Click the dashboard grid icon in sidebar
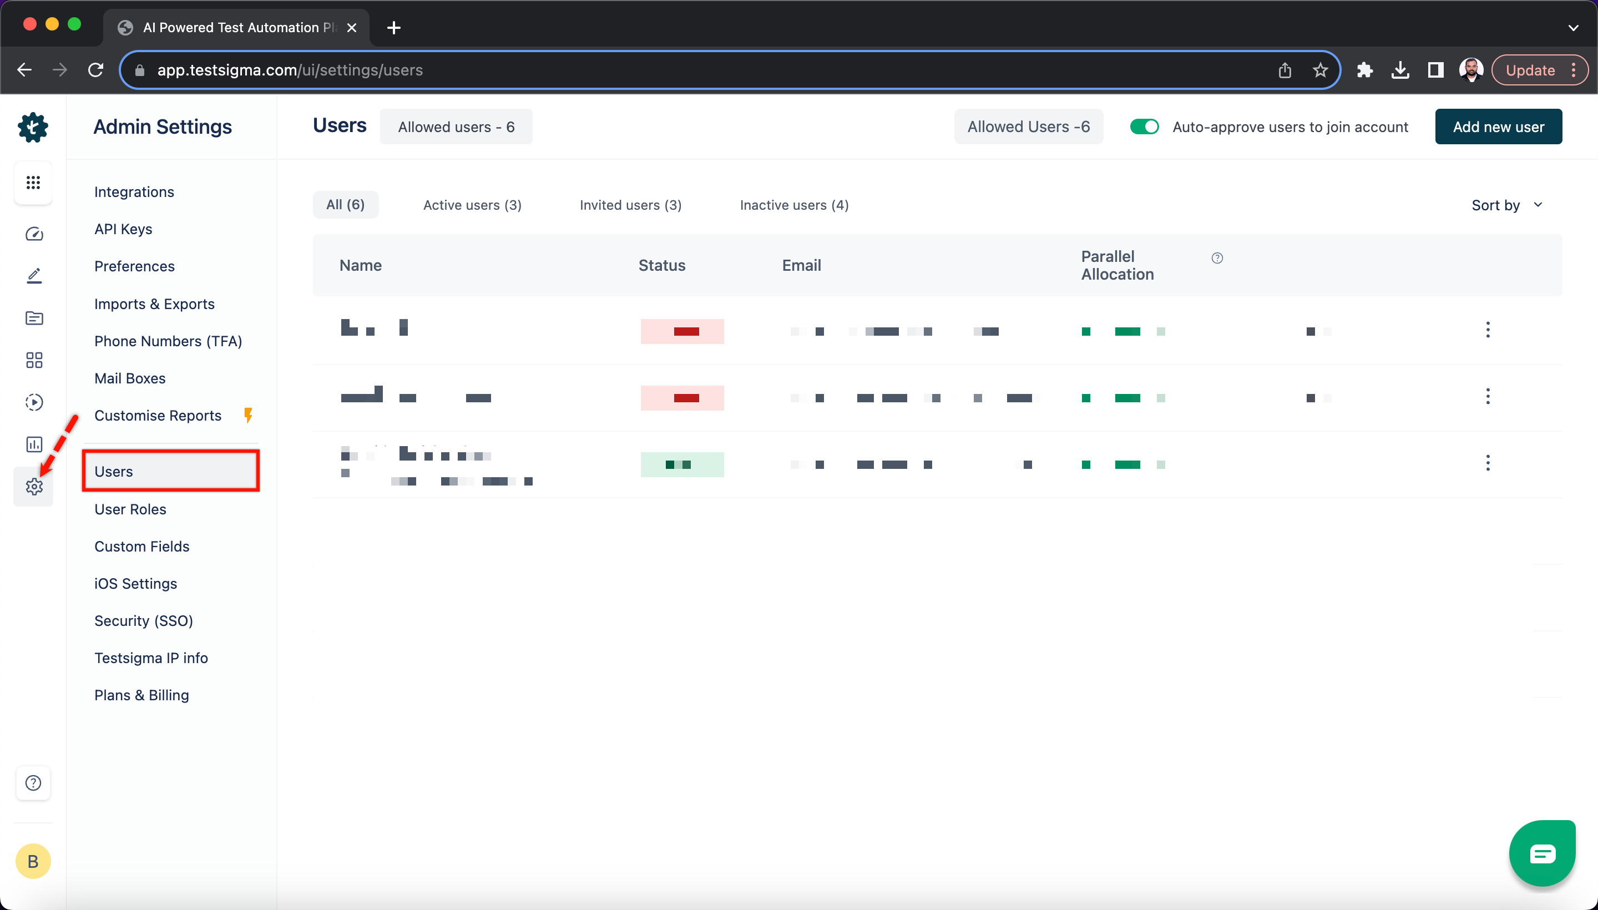The width and height of the screenshot is (1598, 910). [x=32, y=182]
